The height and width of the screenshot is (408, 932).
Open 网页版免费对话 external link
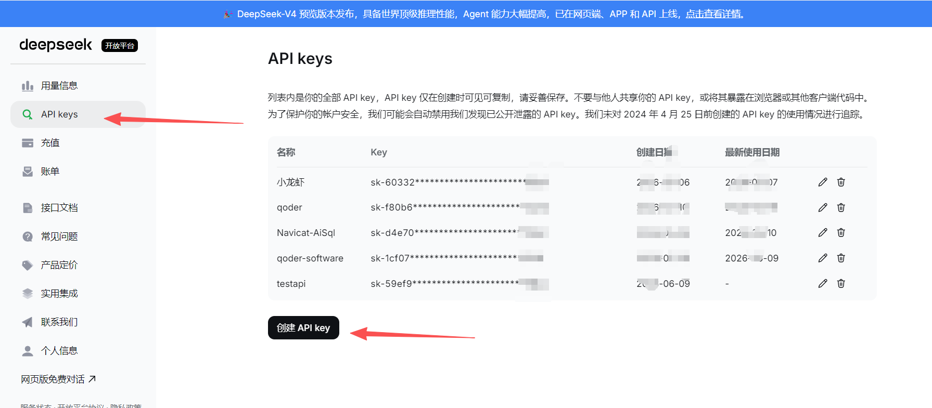pos(58,379)
